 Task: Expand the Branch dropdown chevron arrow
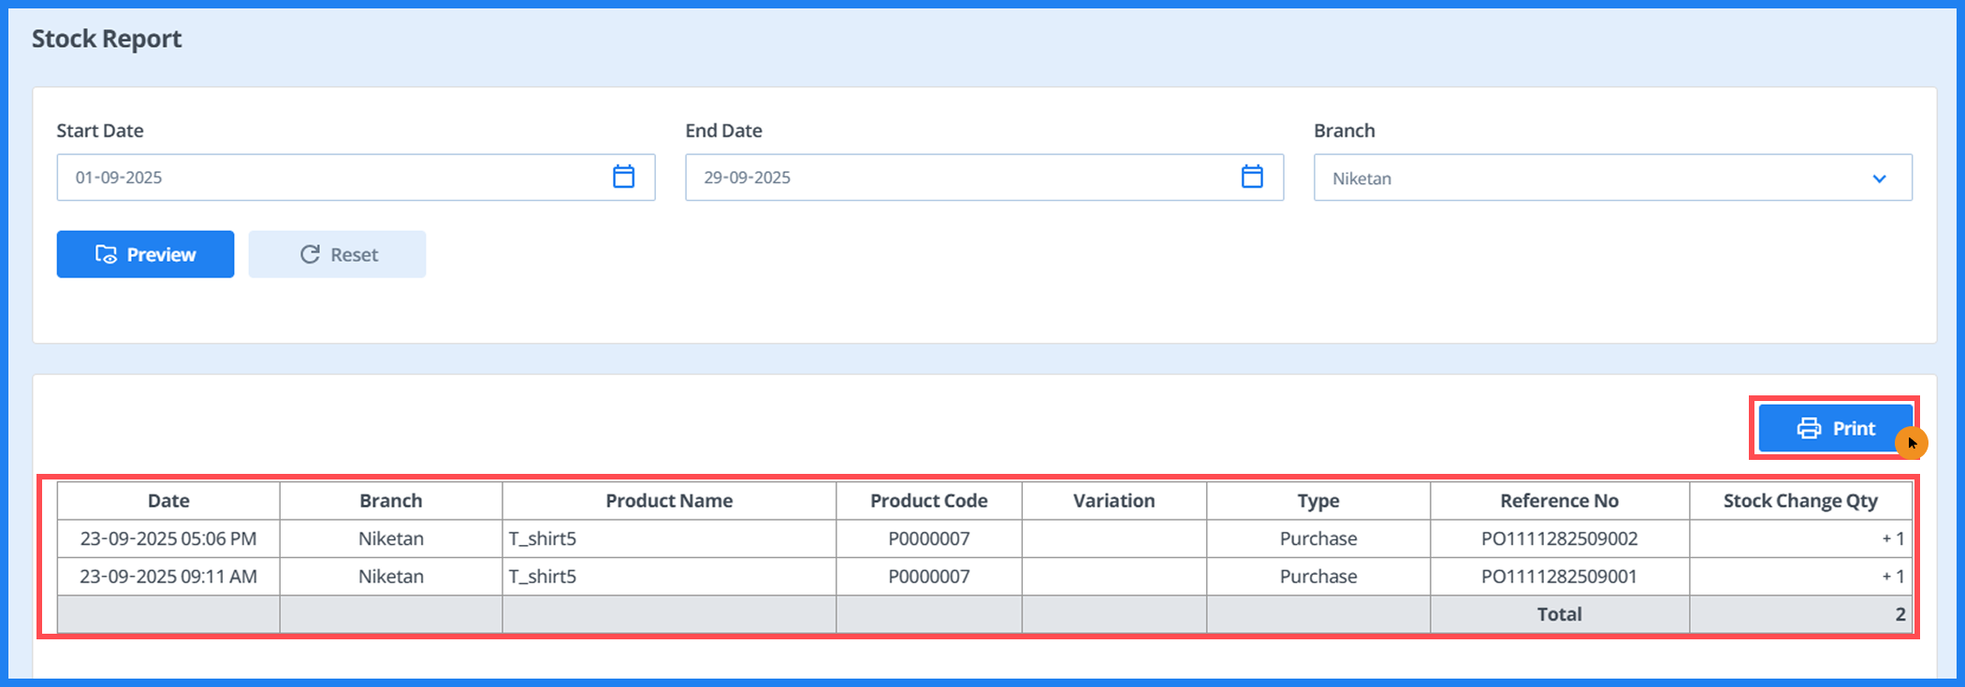tap(1879, 179)
